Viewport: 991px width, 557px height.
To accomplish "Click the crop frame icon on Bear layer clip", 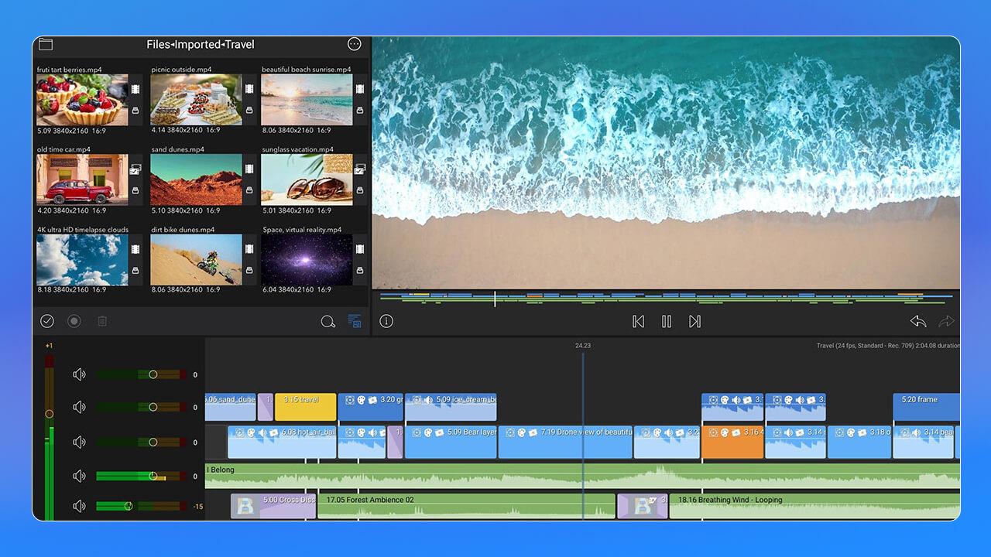I will (416, 432).
